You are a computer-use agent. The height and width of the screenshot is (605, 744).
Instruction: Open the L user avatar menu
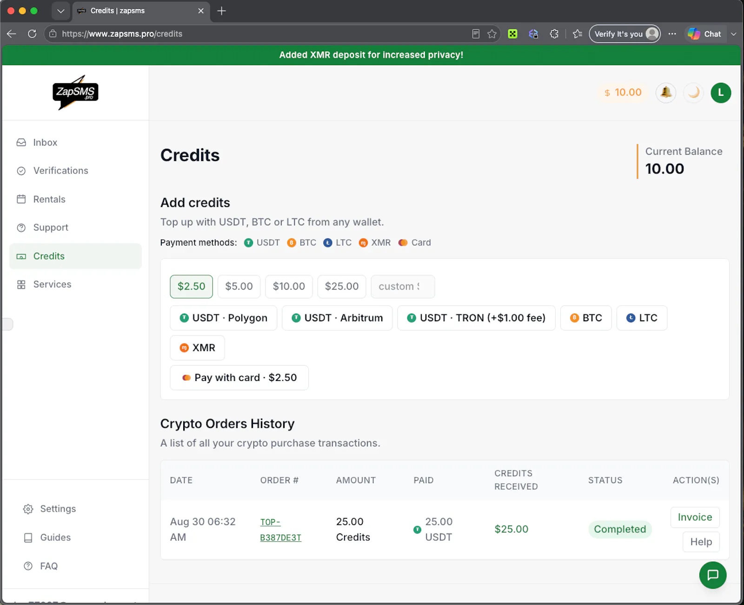coord(721,93)
